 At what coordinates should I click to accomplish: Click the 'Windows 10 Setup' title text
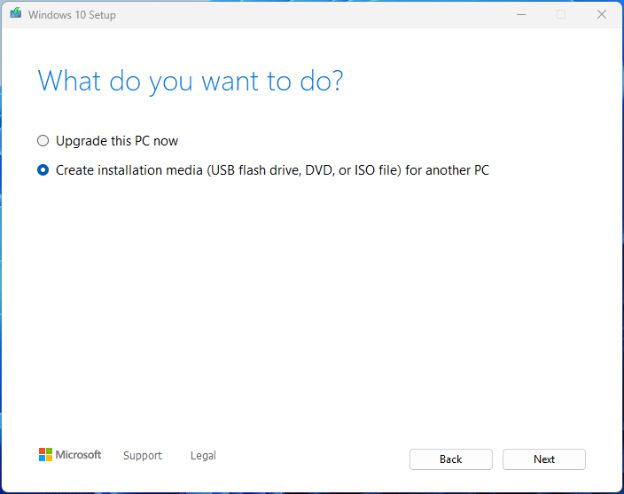coord(72,15)
